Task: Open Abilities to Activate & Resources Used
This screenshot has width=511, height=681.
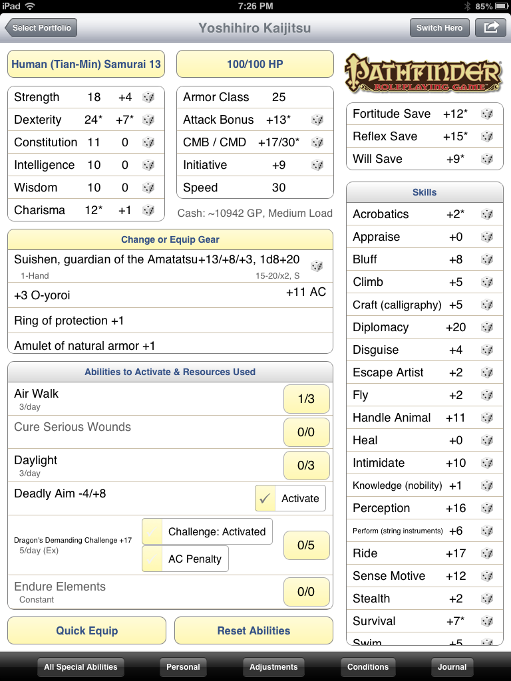Action: point(170,372)
